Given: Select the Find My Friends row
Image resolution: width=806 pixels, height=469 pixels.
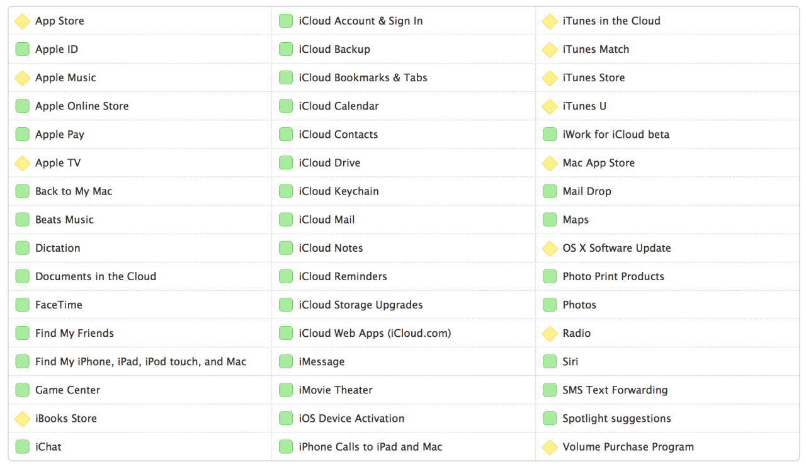Looking at the screenshot, I should [74, 333].
